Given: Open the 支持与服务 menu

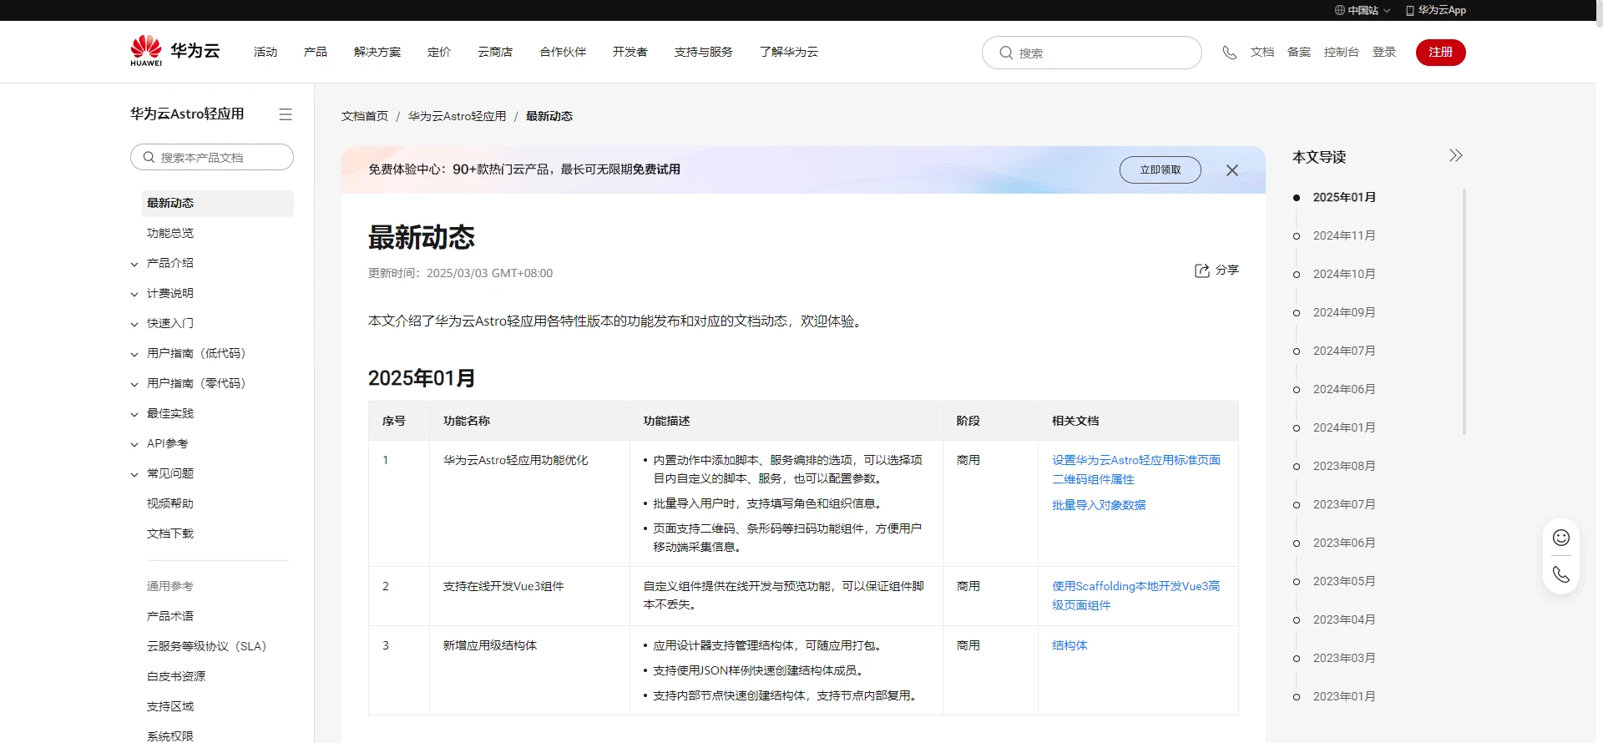Looking at the screenshot, I should click(704, 52).
